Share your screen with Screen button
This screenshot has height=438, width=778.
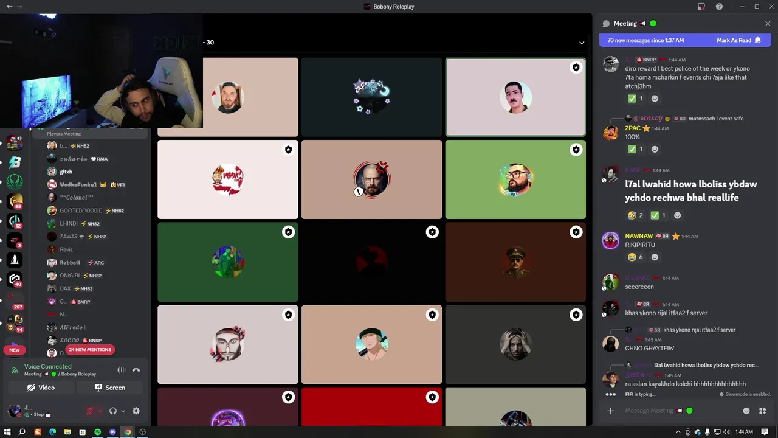click(x=110, y=388)
